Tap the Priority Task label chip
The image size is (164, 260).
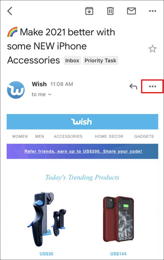click(100, 60)
